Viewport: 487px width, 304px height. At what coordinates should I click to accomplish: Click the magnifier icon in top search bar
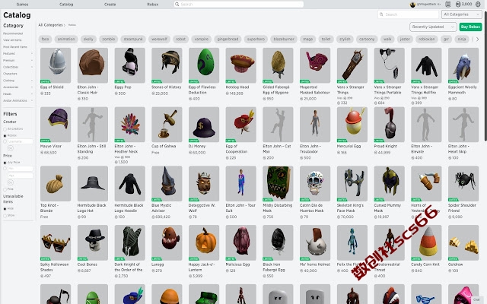[177, 5]
